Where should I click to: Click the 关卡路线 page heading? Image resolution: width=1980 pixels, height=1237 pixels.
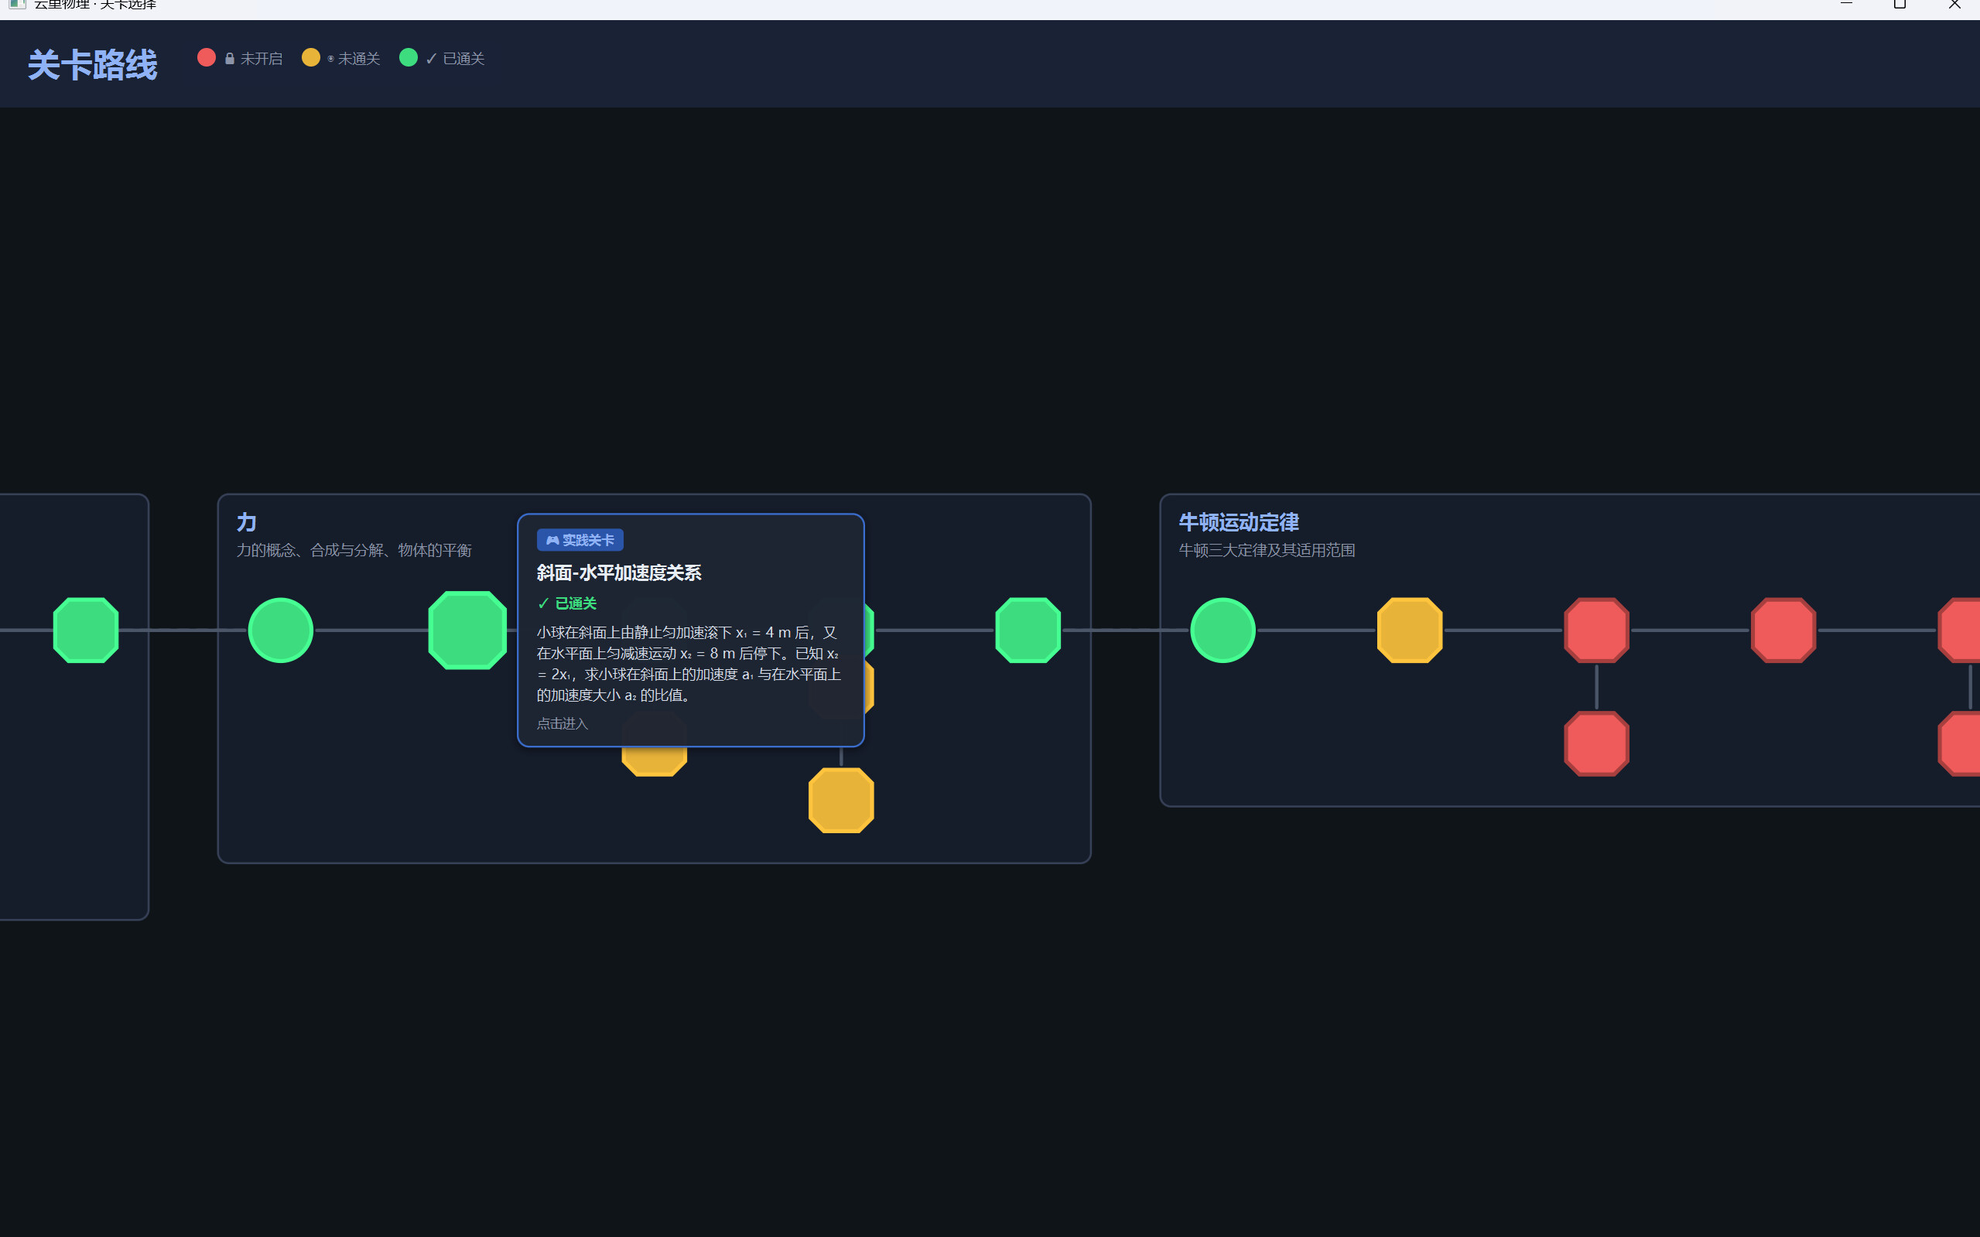coord(92,65)
